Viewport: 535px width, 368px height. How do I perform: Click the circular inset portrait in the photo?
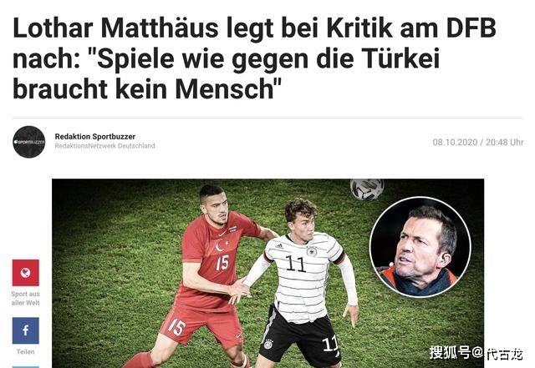click(x=420, y=247)
